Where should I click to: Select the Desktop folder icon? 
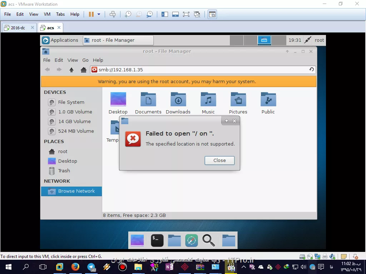[x=118, y=103]
